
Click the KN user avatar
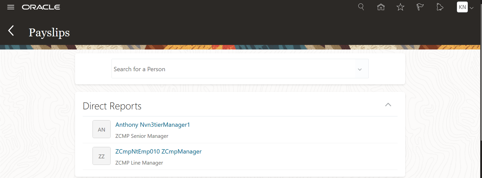point(462,7)
